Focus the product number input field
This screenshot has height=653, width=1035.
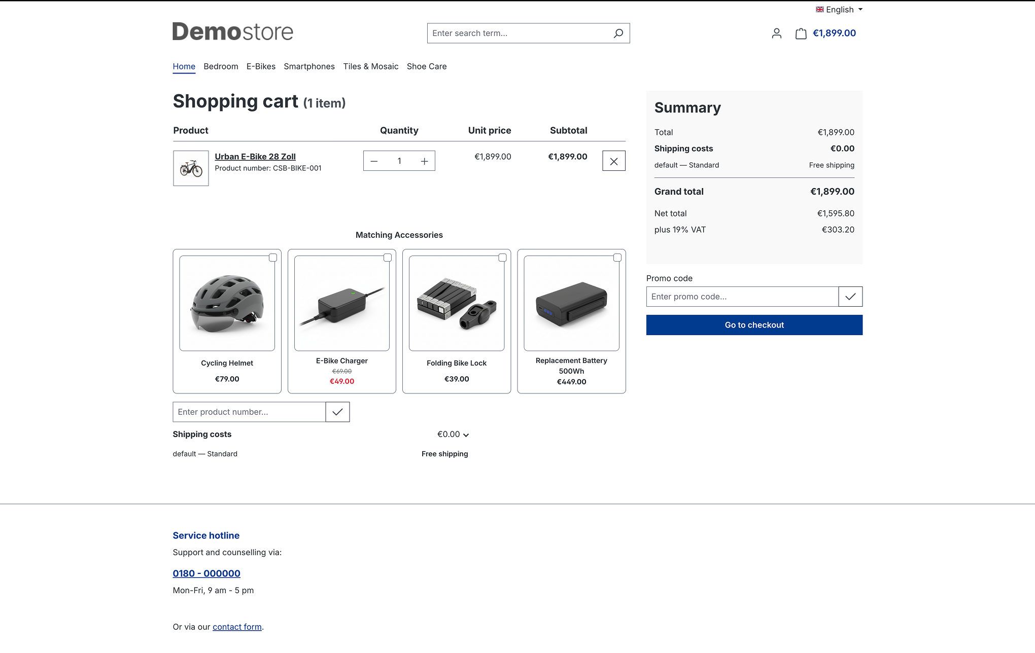(249, 412)
